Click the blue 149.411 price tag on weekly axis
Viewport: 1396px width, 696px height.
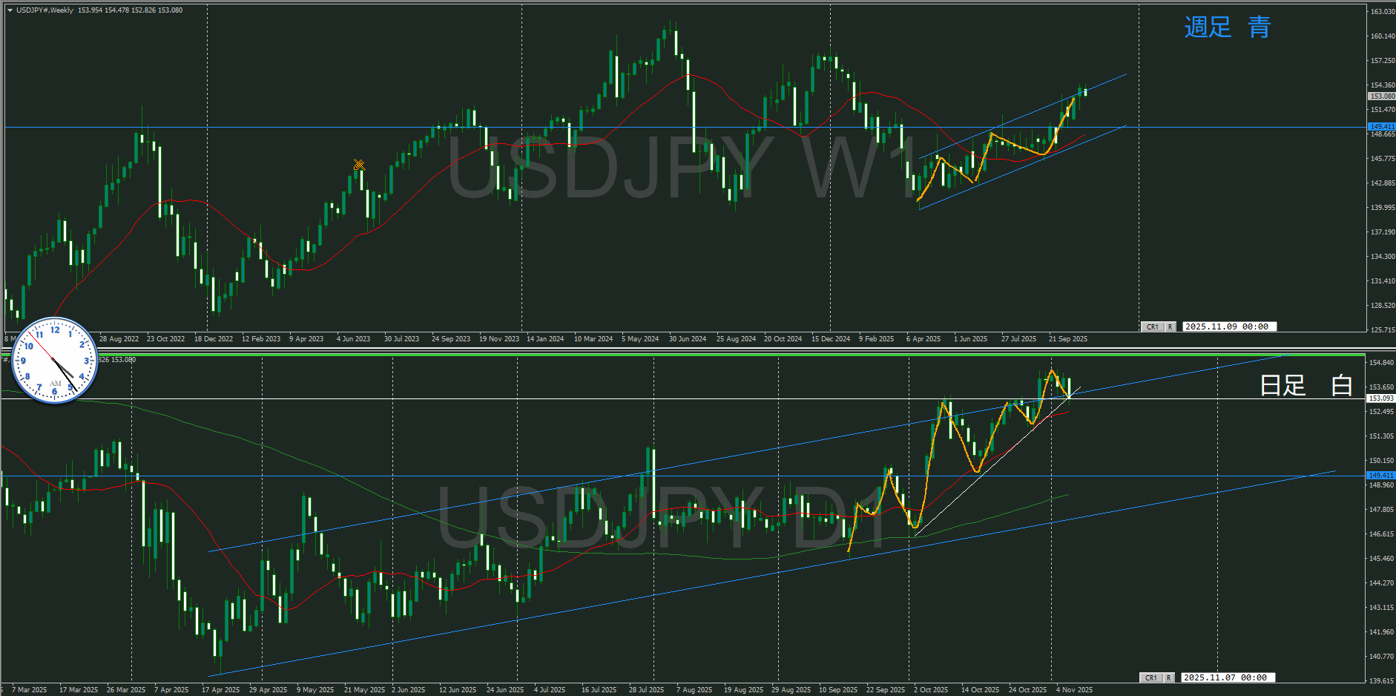click(1381, 127)
